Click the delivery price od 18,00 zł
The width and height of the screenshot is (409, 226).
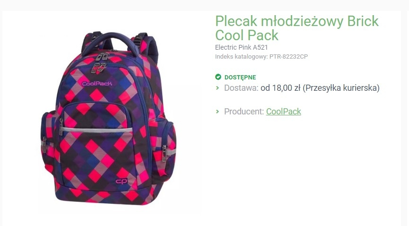click(x=280, y=88)
